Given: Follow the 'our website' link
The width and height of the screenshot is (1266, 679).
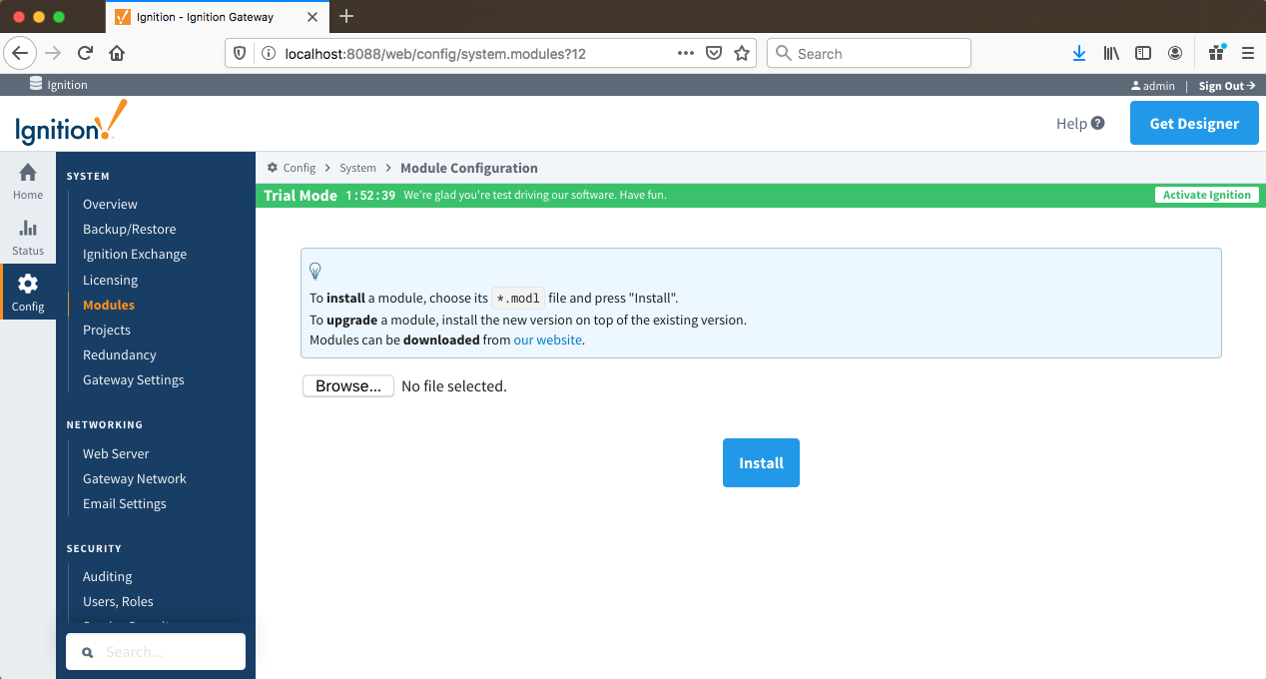Looking at the screenshot, I should tap(548, 339).
